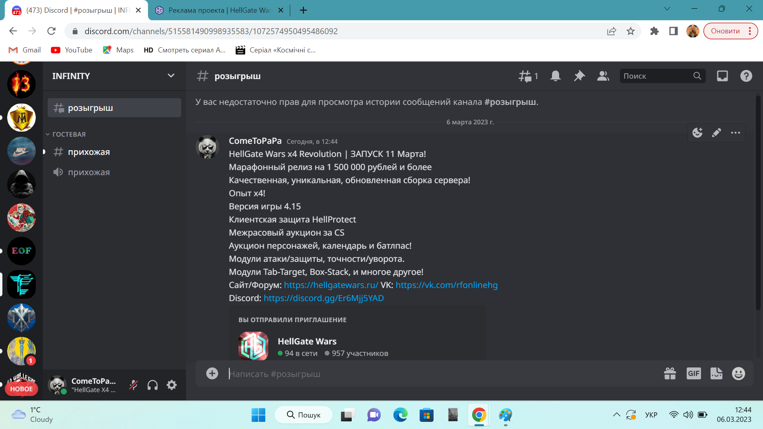763x429 pixels.
Task: Close the HellGate Wars browser tab
Action: [281, 10]
